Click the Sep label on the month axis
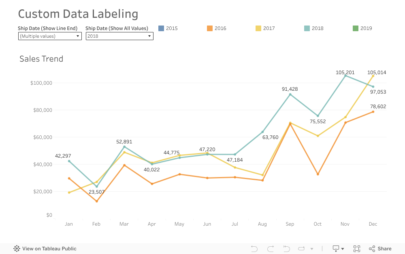This screenshot has height=254, width=405. (x=290, y=224)
